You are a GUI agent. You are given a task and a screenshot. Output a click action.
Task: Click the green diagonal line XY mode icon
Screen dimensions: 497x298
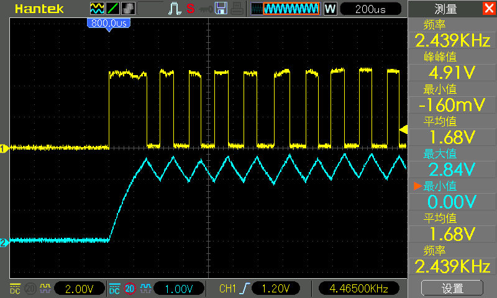[112, 9]
